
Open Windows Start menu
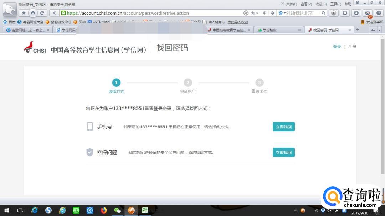coord(7,210)
